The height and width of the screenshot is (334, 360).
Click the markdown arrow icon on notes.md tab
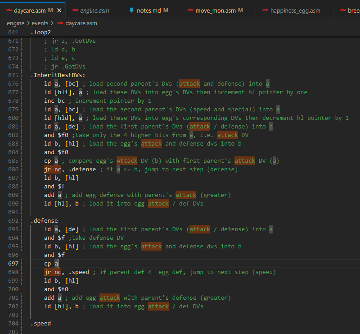point(131,10)
